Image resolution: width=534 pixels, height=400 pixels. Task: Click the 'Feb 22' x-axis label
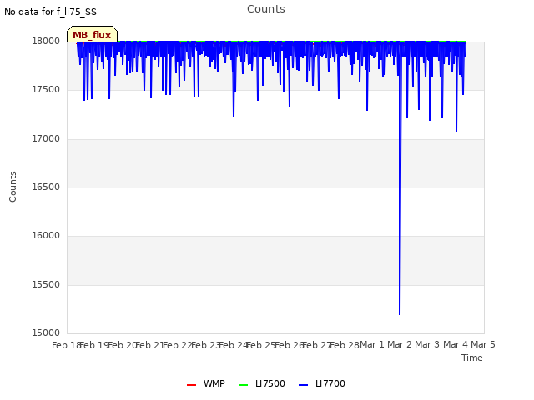click(178, 345)
